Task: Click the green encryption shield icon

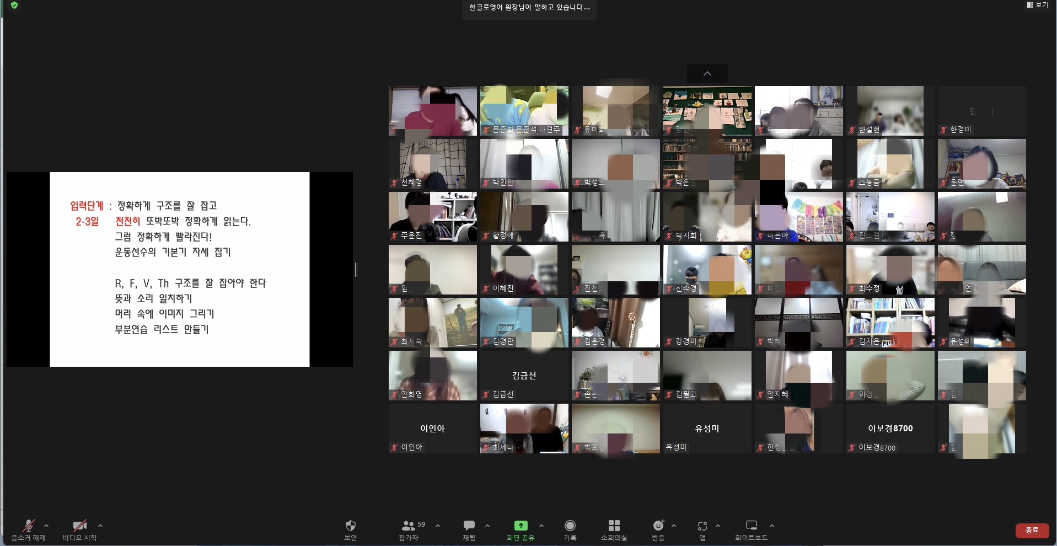Action: tap(14, 6)
